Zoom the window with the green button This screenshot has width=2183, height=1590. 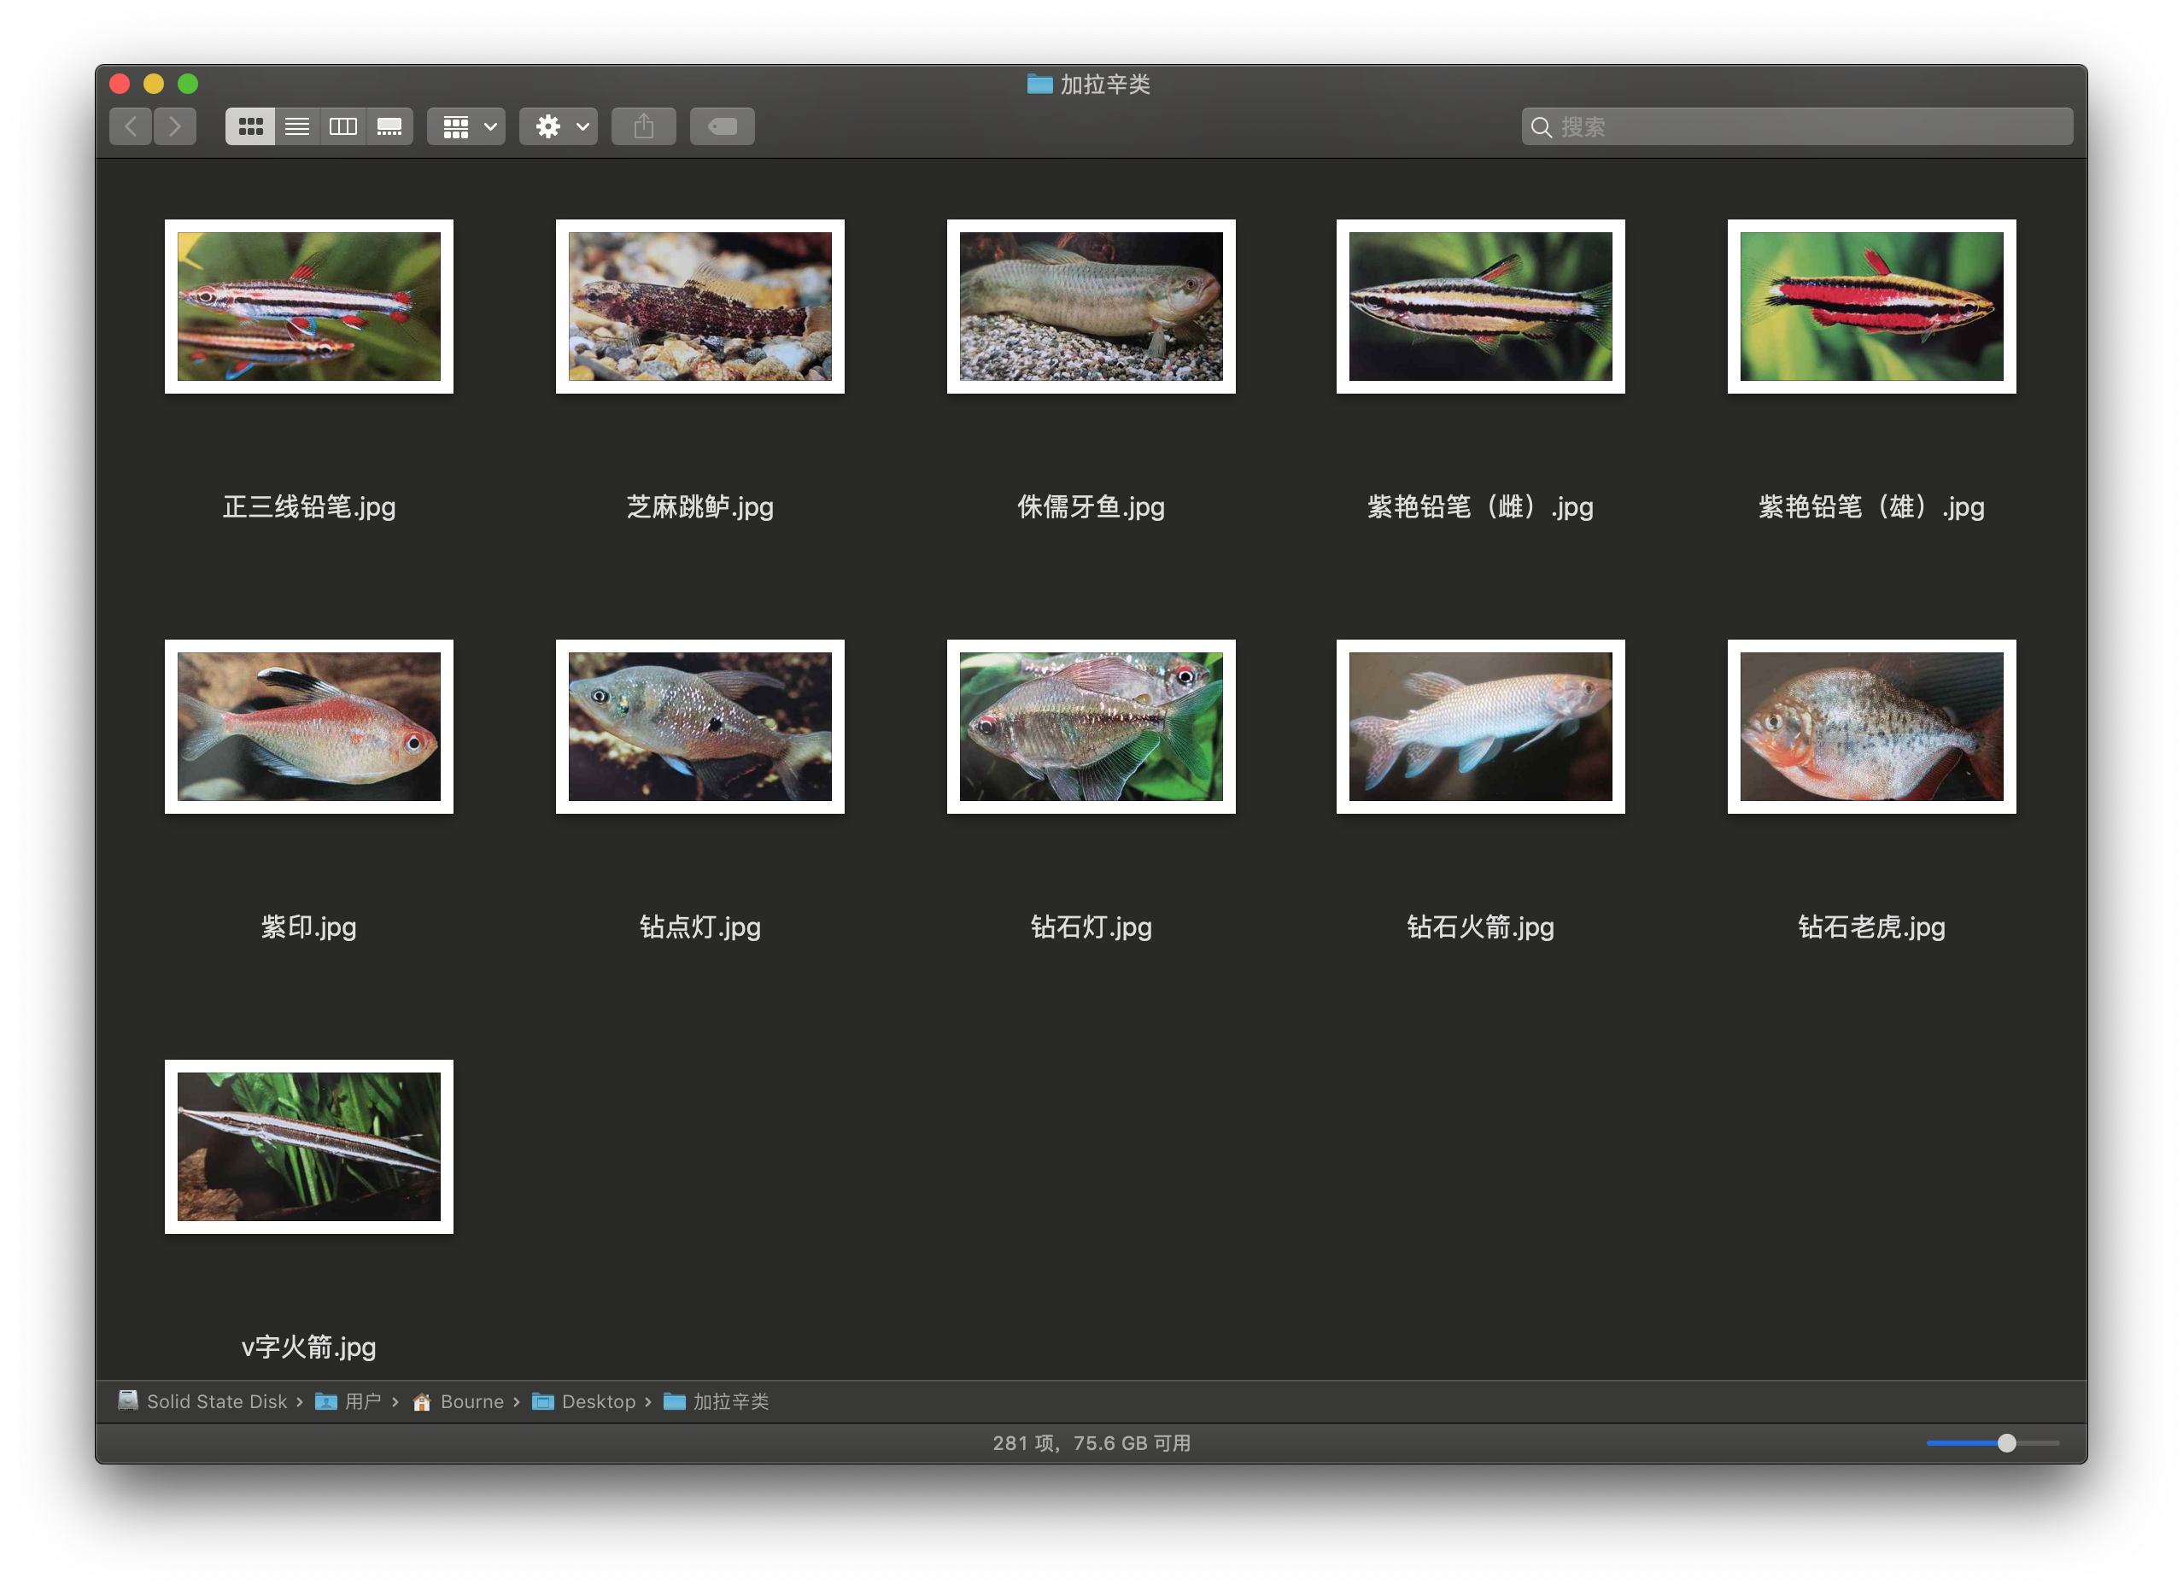189,84
